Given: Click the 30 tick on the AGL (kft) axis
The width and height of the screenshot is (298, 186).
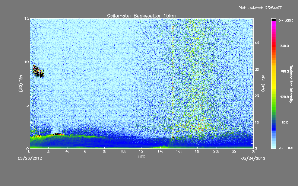Looking at the screenshot, I should 257,70.
